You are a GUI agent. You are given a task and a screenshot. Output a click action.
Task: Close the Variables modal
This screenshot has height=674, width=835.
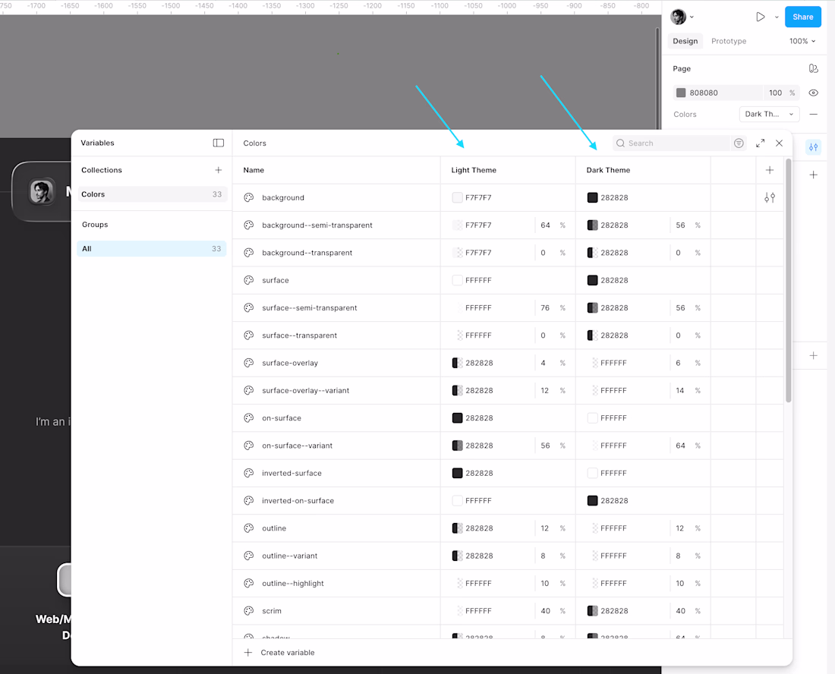(x=779, y=143)
